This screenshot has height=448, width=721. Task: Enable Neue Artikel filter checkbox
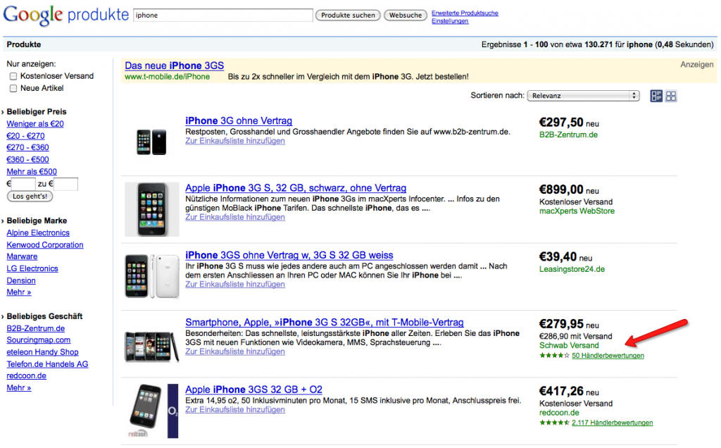tap(13, 88)
